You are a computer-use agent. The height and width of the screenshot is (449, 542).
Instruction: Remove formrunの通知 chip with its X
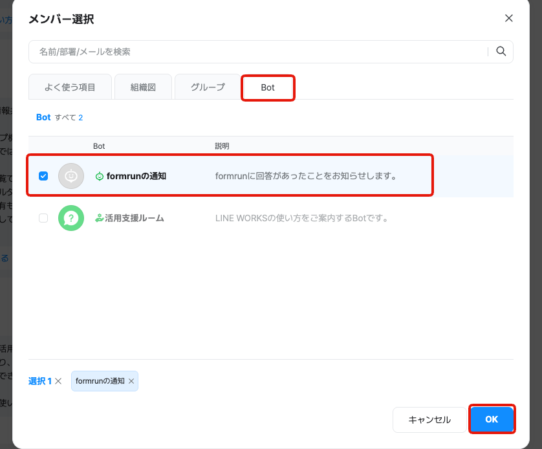(131, 381)
